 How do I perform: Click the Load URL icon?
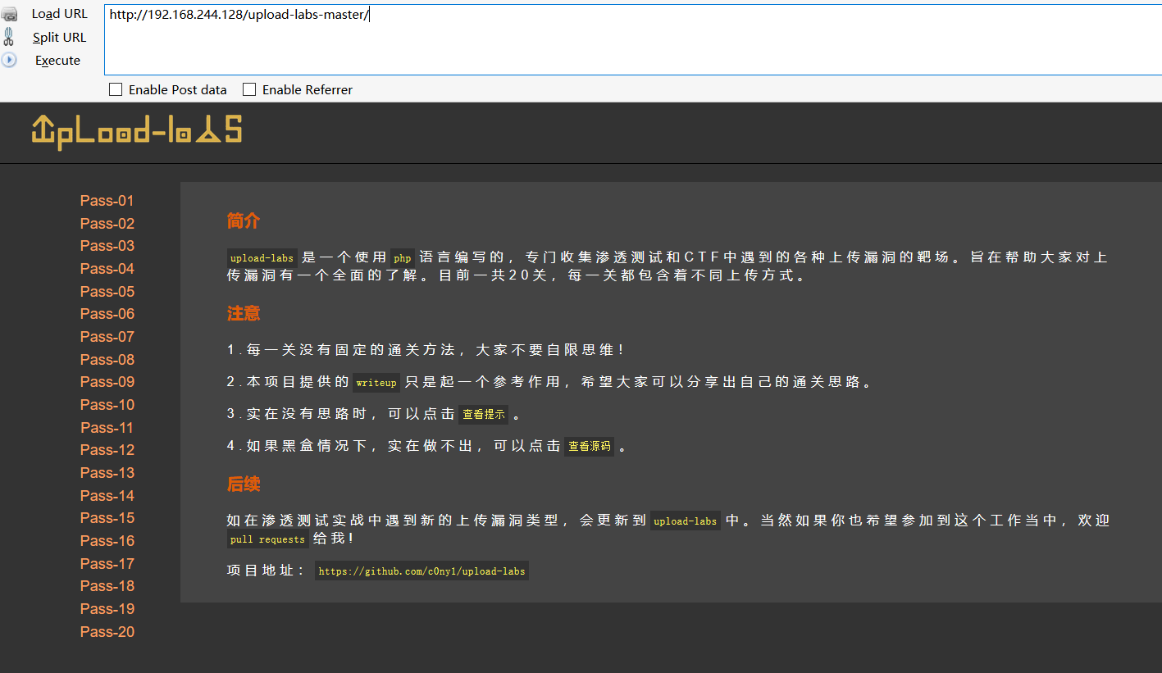[x=10, y=13]
